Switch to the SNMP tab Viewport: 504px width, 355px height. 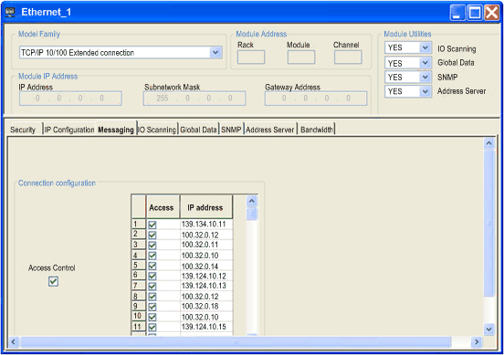[231, 130]
